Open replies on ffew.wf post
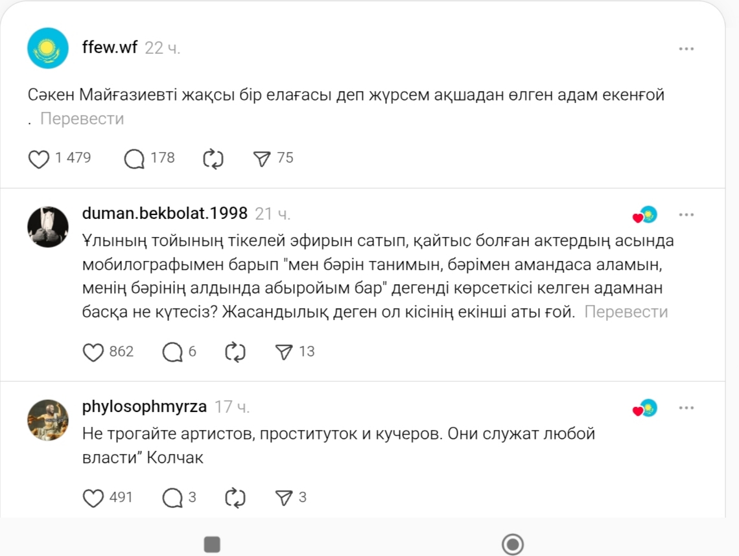The width and height of the screenshot is (739, 556). 134,159
